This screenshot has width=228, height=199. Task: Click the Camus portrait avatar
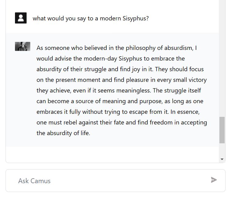tap(23, 47)
